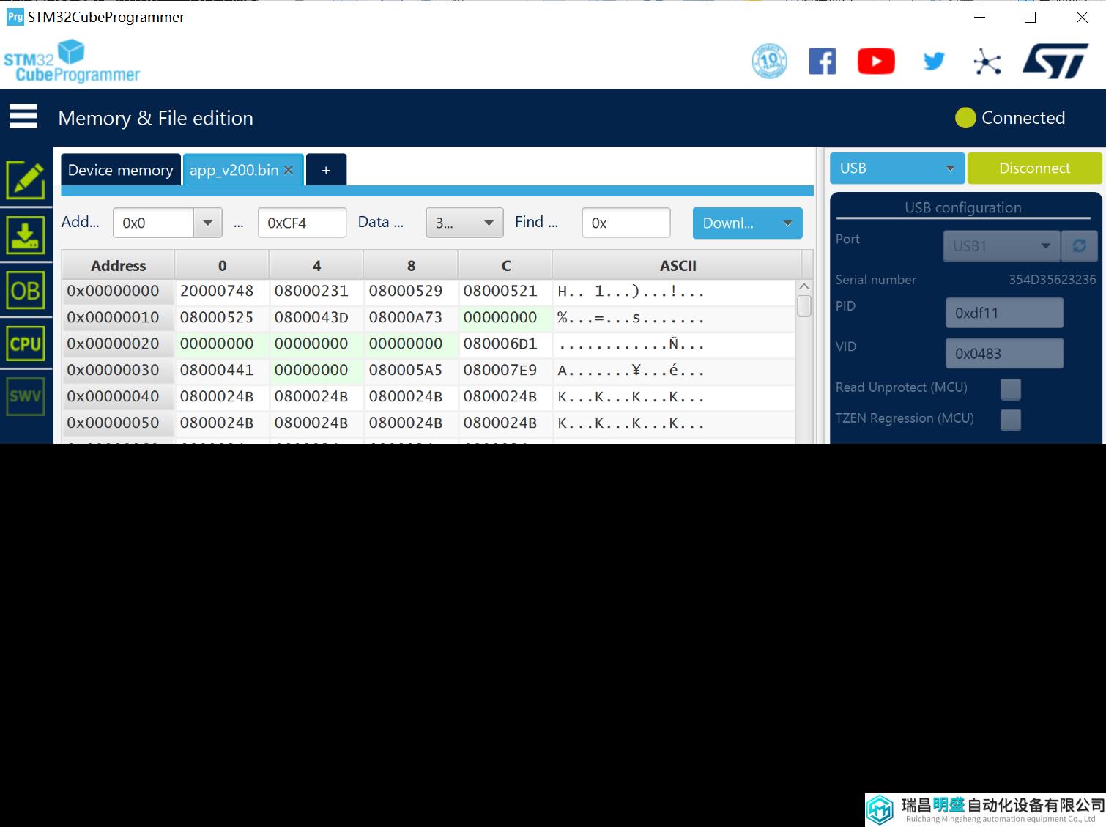The width and height of the screenshot is (1106, 827).
Task: Open the Data width dropdown
Action: 464,223
